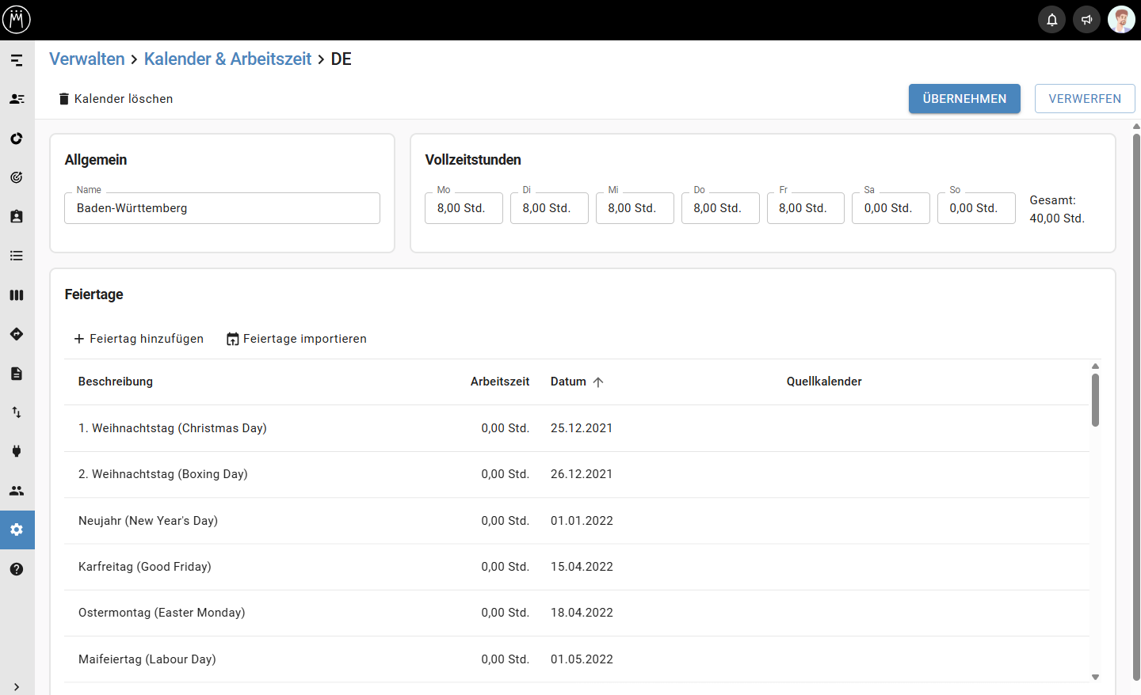This screenshot has height=695, width=1141.
Task: Open the plug integrations sidebar icon
Action: point(17,451)
